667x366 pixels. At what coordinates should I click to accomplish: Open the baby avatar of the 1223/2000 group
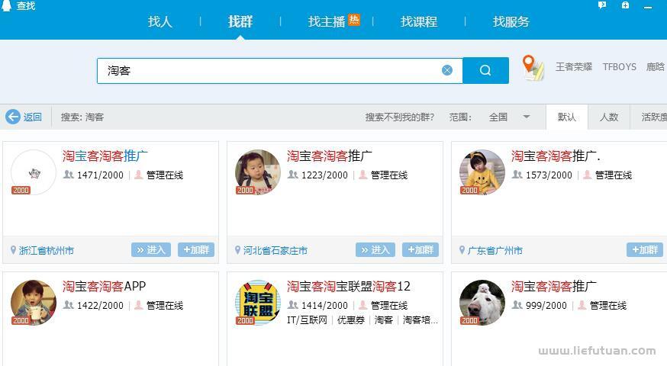258,172
